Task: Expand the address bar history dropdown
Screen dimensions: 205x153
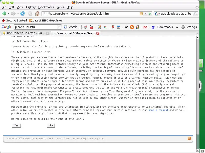Action: (146, 14)
